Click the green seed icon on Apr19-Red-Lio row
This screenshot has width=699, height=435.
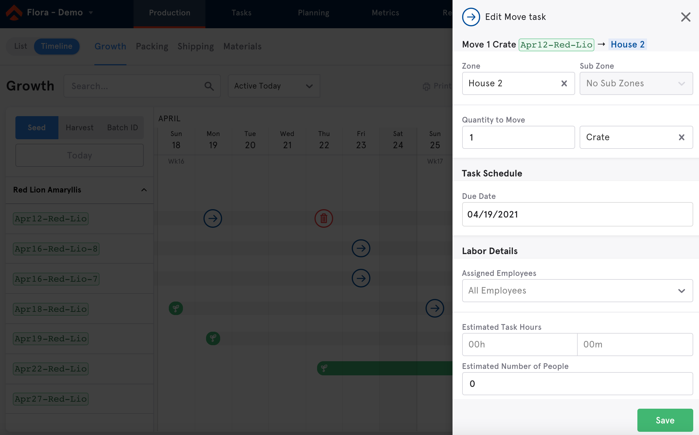[x=213, y=338]
